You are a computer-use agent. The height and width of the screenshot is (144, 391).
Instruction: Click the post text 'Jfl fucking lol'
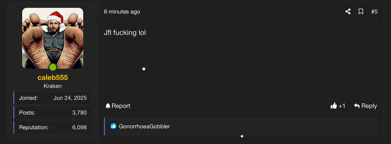125,33
